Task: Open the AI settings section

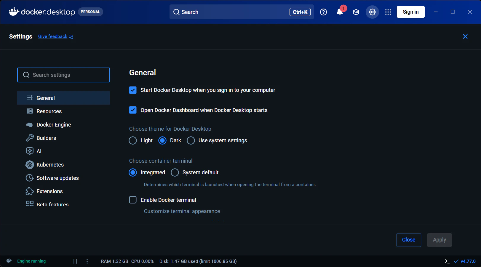Action: pos(63,151)
